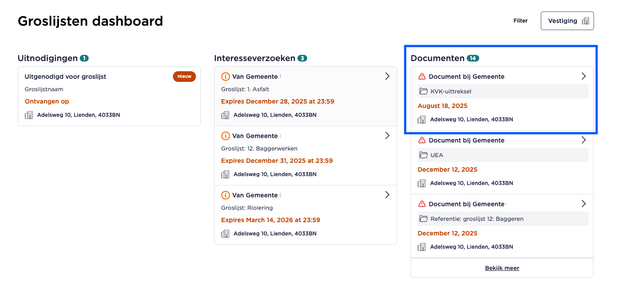Select the Referentie: groslijst 12: Baggeren row
Screen dimensions: 633x285
502,219
